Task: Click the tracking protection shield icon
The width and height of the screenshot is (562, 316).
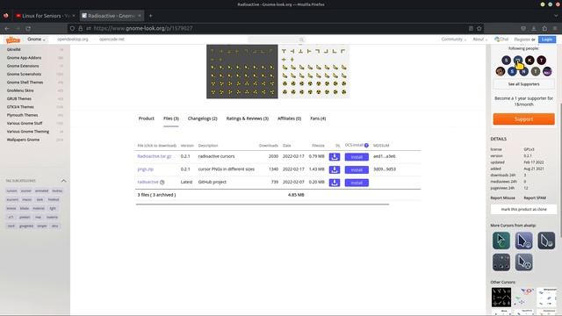Action: pyautogui.click(x=72, y=28)
